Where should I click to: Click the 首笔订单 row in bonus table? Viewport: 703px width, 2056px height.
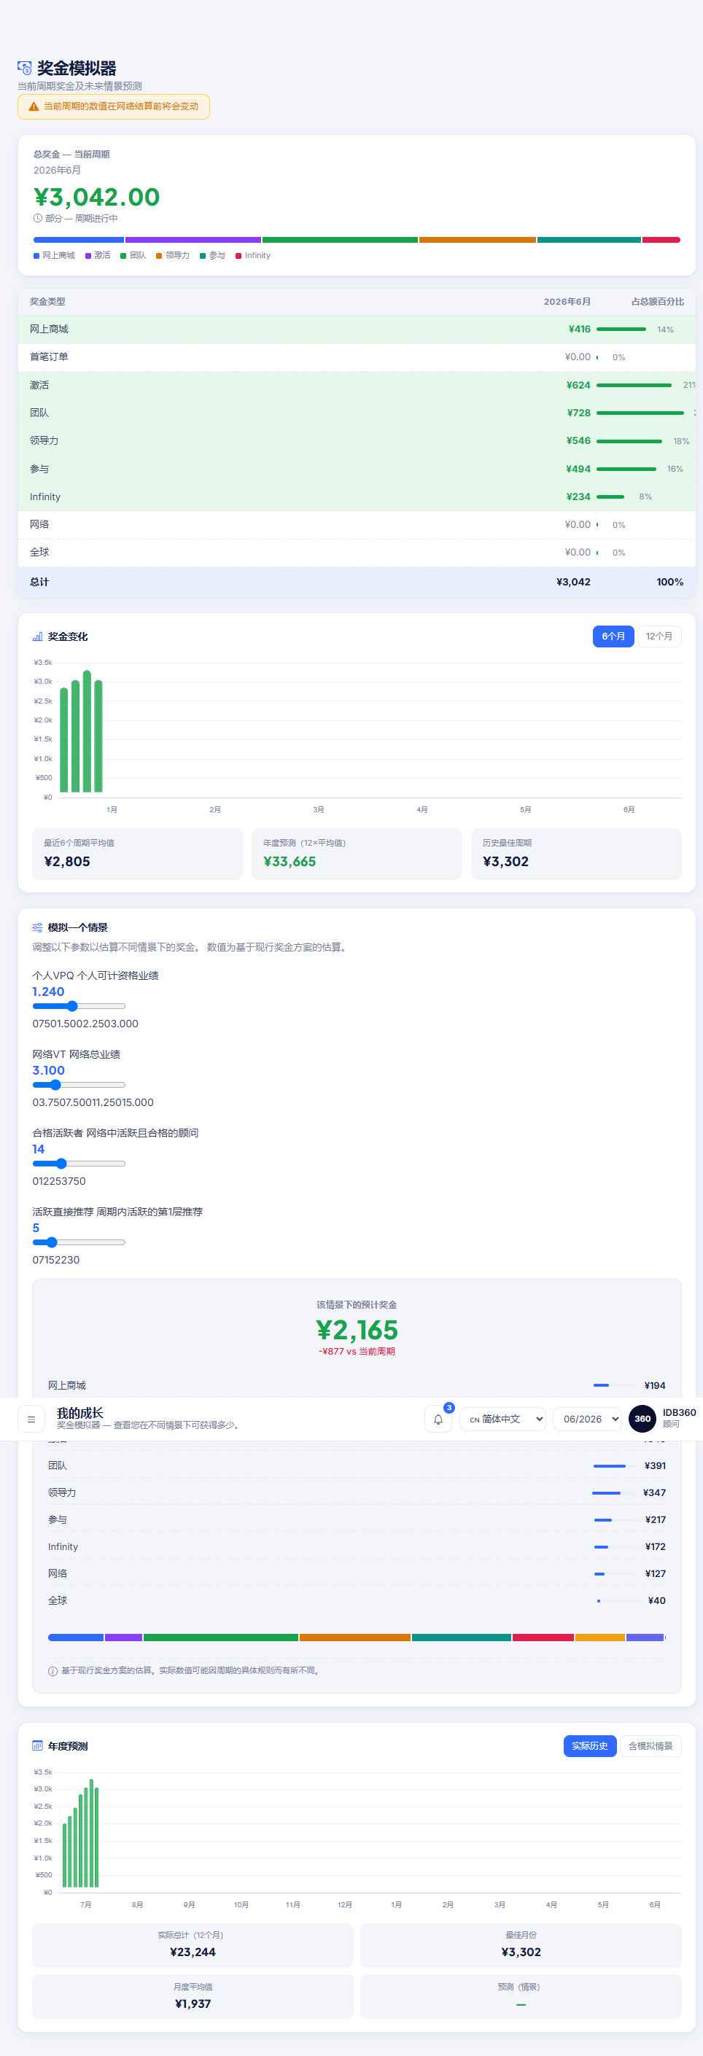(x=357, y=357)
